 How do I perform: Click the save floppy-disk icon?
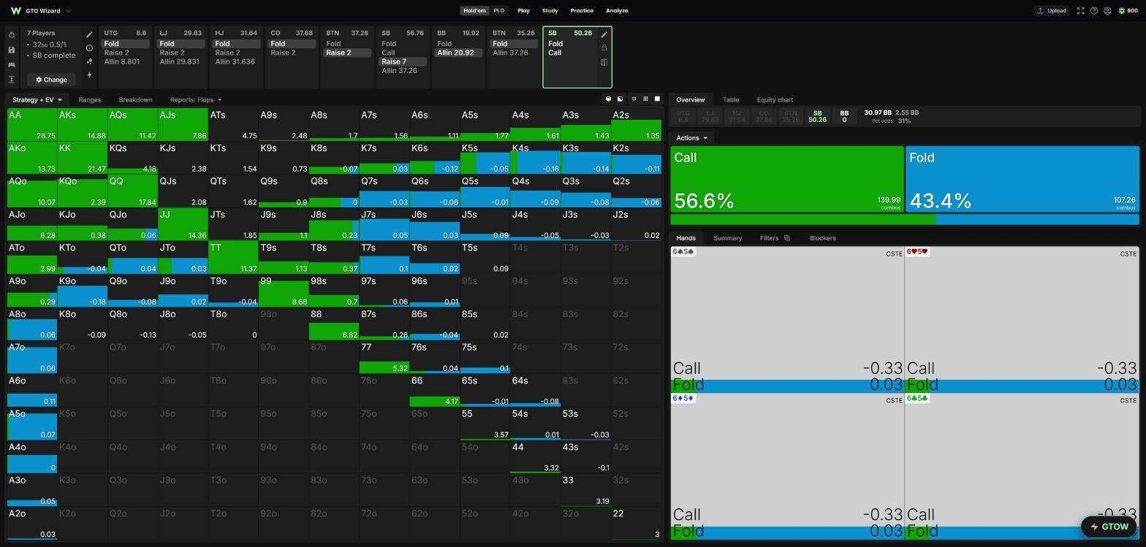[12, 50]
